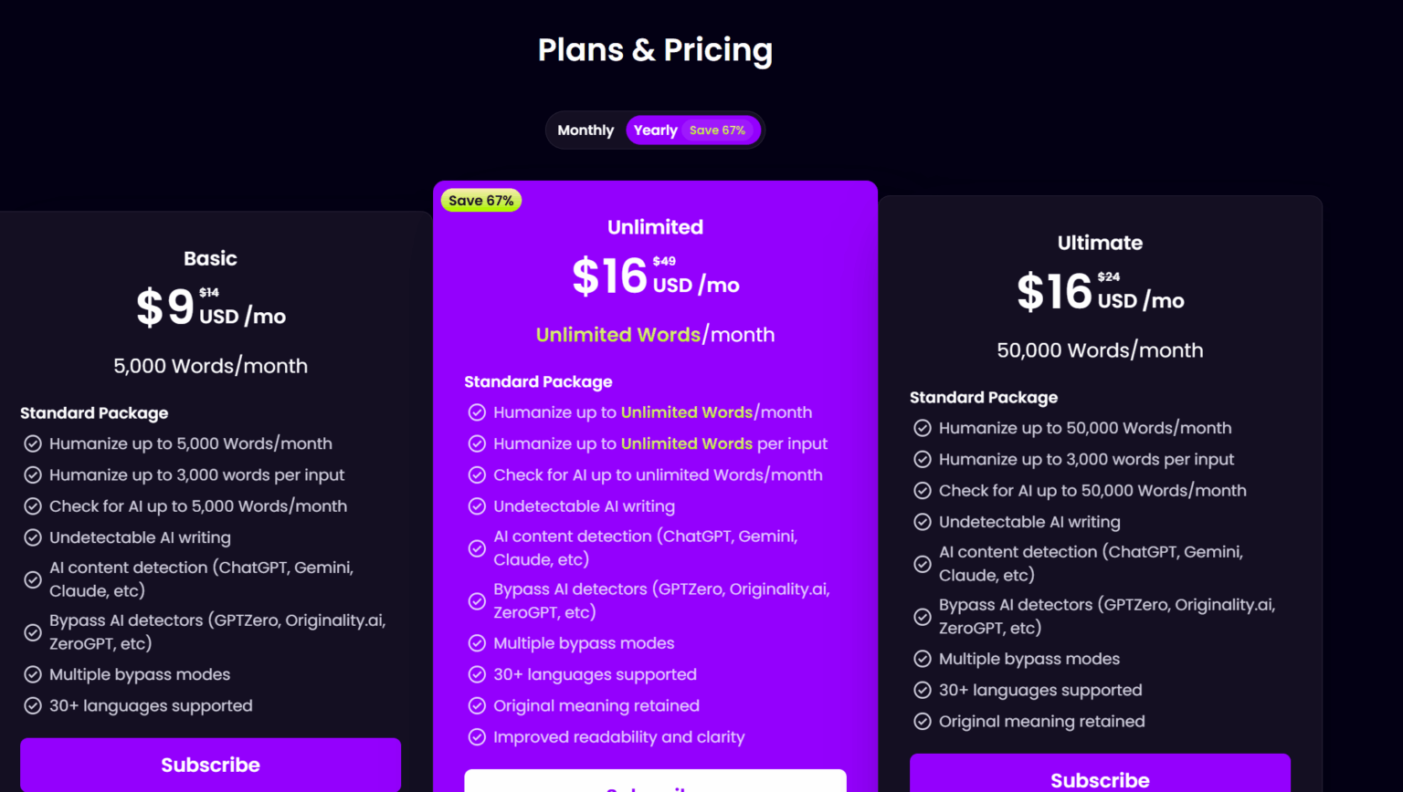The image size is (1403, 792).
Task: Select the Yearly billing option
Action: coord(656,130)
